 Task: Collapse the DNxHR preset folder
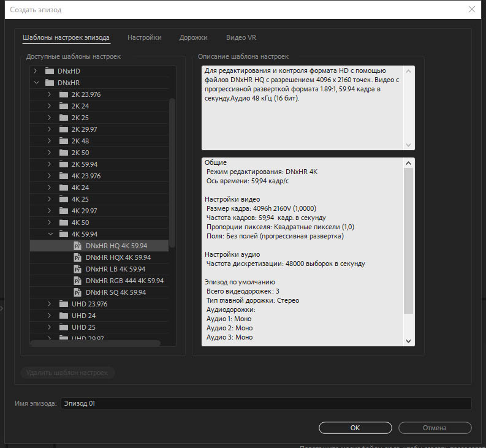36,83
